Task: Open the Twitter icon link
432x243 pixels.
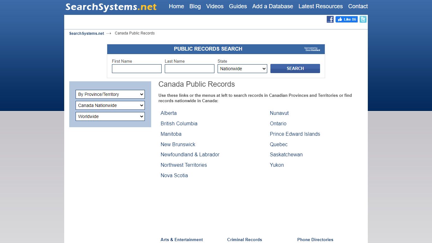Action: click(x=363, y=19)
